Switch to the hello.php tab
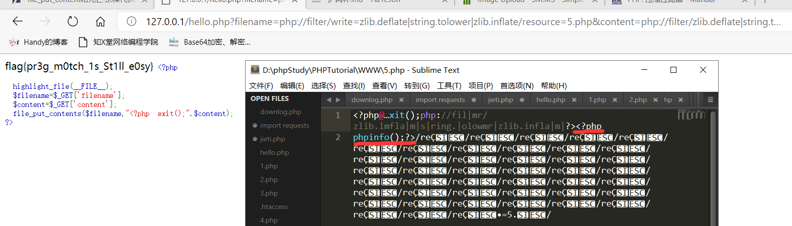The height and width of the screenshot is (226, 792). (x=551, y=99)
